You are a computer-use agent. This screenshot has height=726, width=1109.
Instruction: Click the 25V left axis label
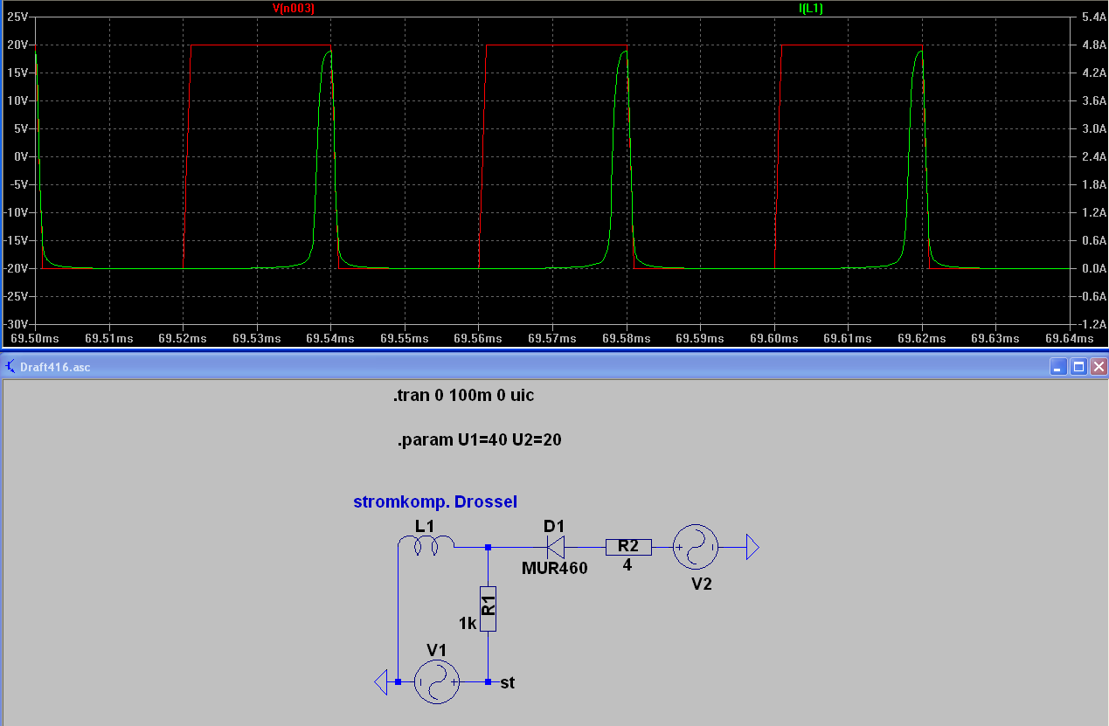18,17
